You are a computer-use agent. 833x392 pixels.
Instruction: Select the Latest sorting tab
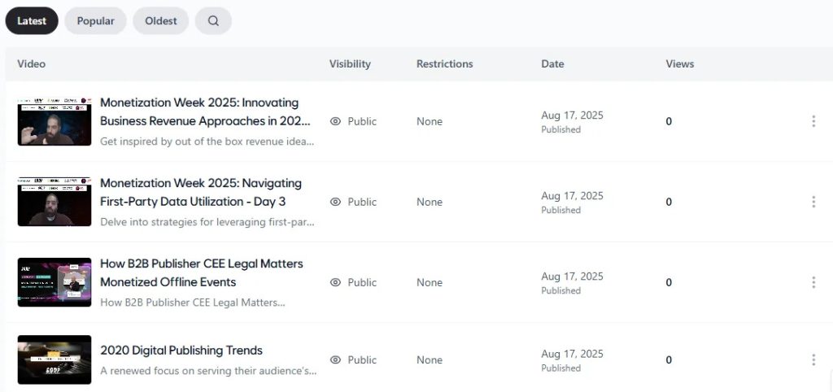point(32,21)
